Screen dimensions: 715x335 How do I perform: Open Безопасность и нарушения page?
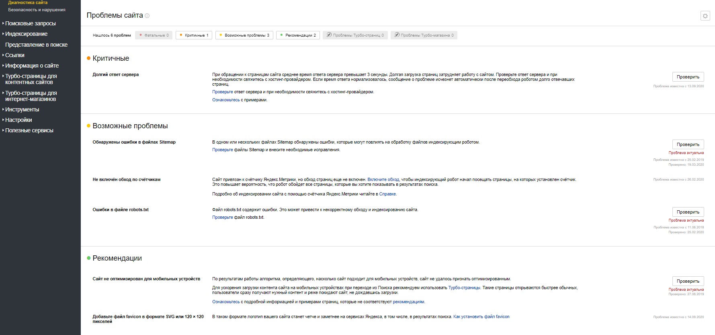click(x=37, y=10)
